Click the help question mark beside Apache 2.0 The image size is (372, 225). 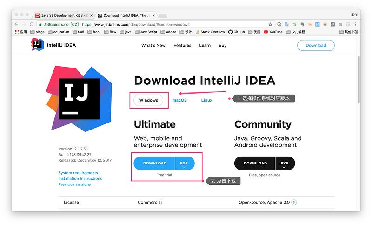[294, 202]
